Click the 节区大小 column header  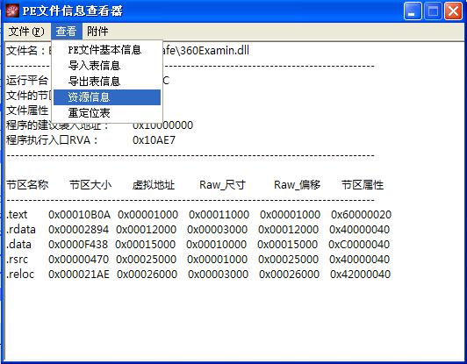90,185
